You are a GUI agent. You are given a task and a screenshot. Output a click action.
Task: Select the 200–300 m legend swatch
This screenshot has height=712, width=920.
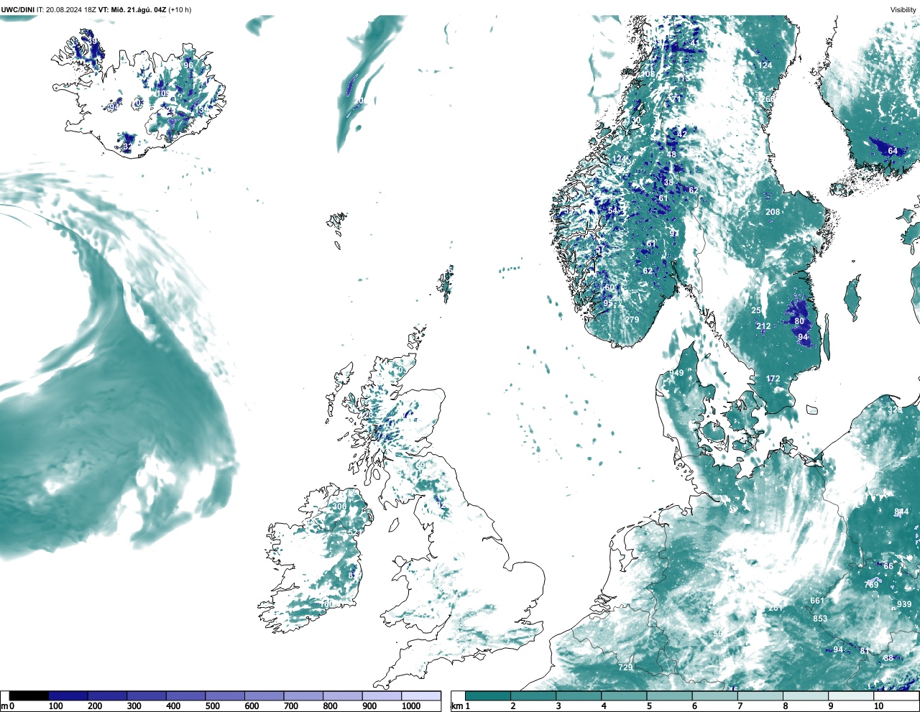tap(107, 695)
